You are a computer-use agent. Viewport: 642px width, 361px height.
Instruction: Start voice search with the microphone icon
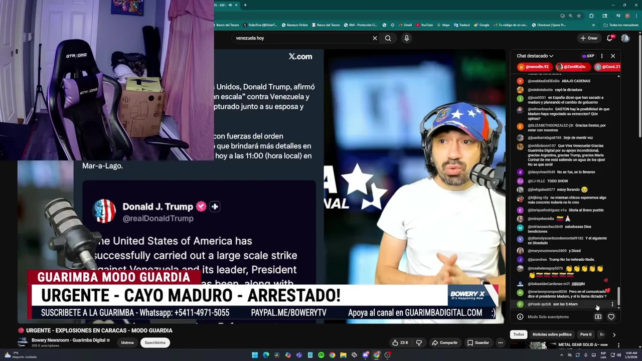tap(407, 38)
